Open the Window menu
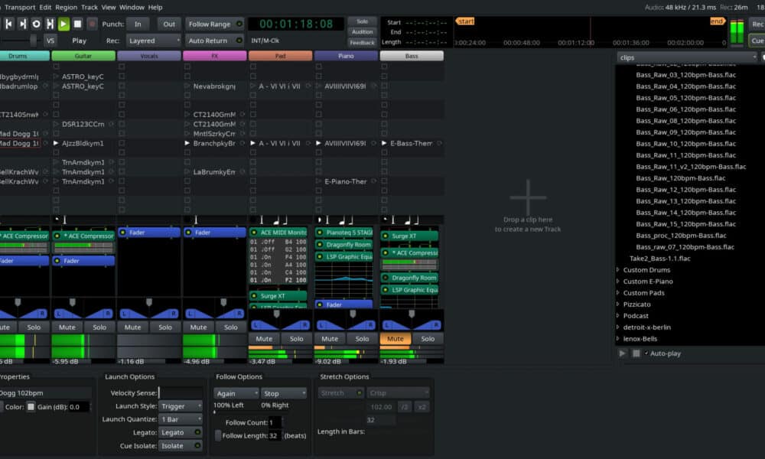The height and width of the screenshot is (459, 765). coord(132,8)
